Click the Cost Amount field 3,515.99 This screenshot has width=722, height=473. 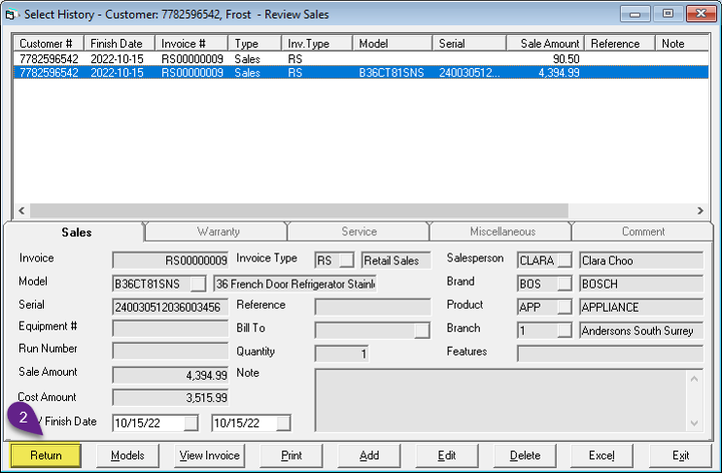click(x=170, y=397)
